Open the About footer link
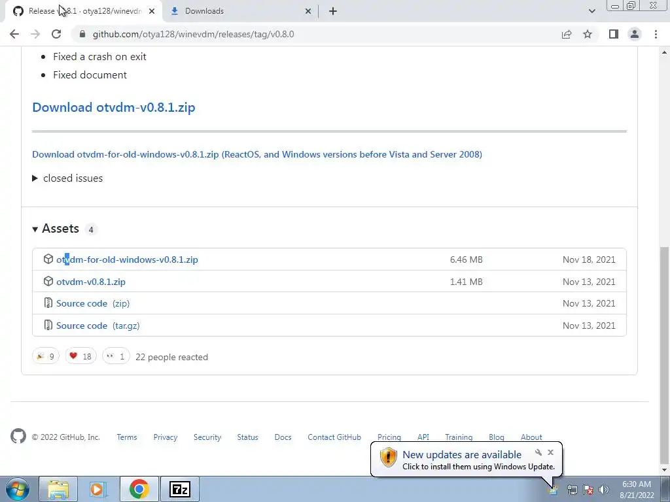This screenshot has width=670, height=502. 531,437
